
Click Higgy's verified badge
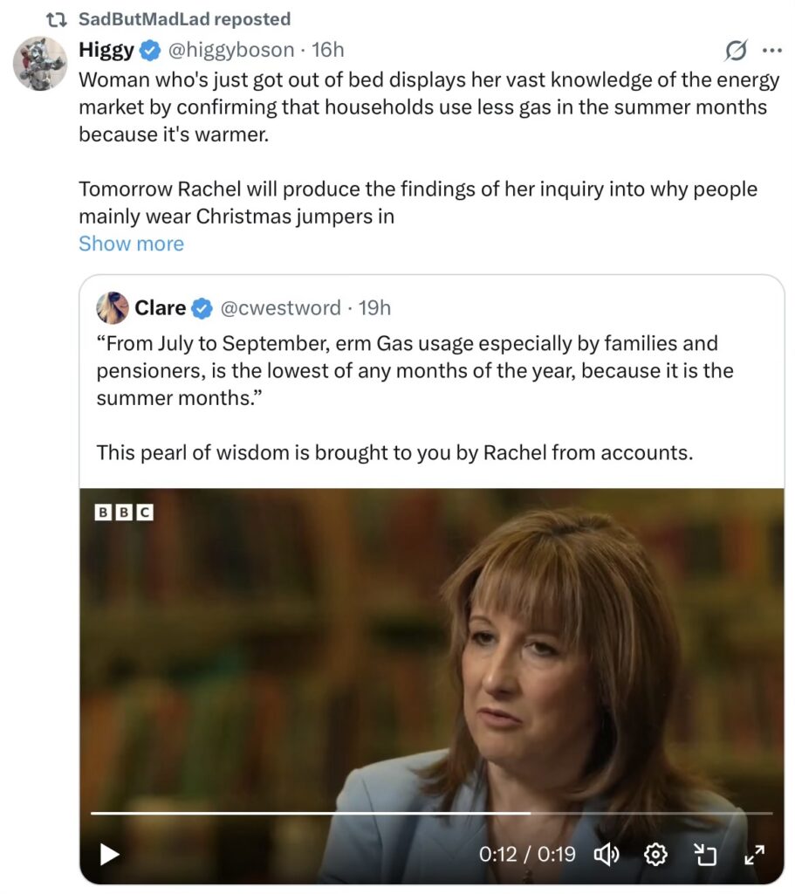click(x=150, y=50)
